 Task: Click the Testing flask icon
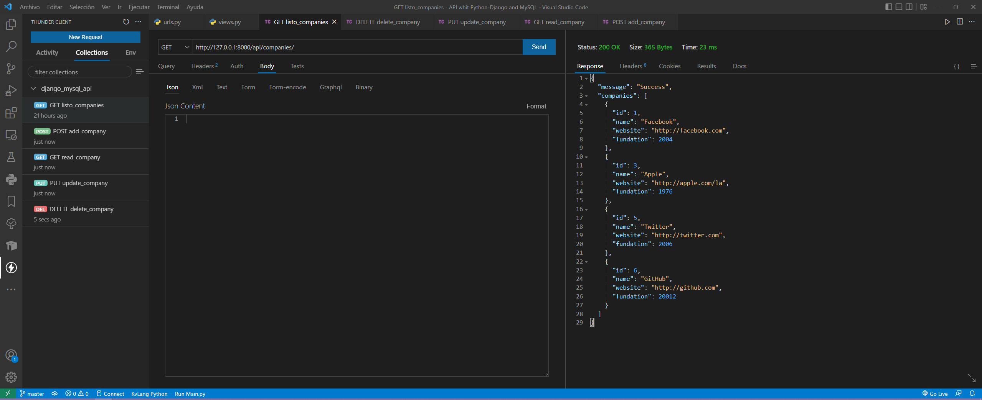tap(11, 157)
